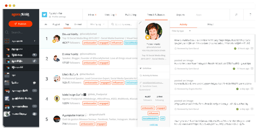Viewport: 258px width, 130px height.
Task: Click the Lilach Bullock avatar in the list
Action: pos(57,78)
